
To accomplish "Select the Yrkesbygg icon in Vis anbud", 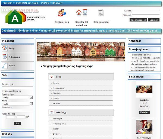I will click(x=5, y=57).
